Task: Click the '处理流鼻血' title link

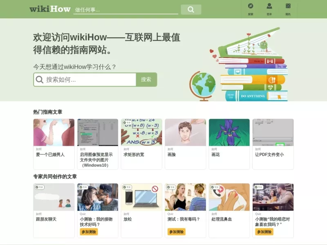Action: [x=222, y=219]
